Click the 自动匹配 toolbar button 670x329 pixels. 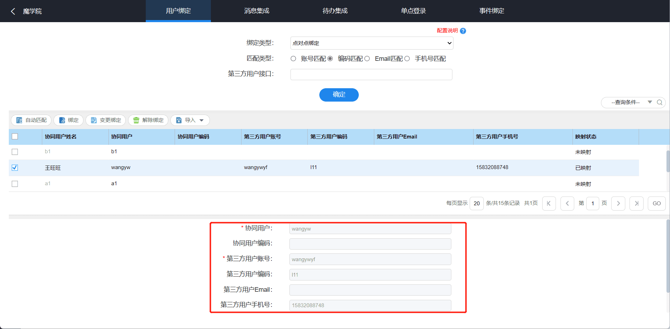(x=31, y=120)
